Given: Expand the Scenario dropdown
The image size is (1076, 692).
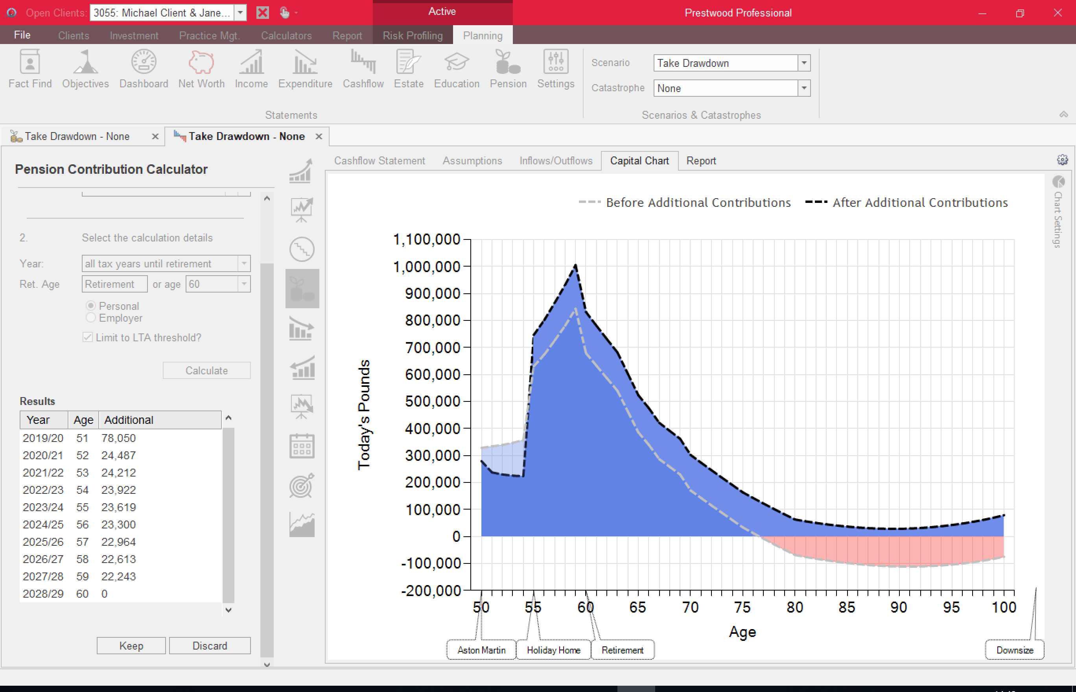Looking at the screenshot, I should coord(803,63).
